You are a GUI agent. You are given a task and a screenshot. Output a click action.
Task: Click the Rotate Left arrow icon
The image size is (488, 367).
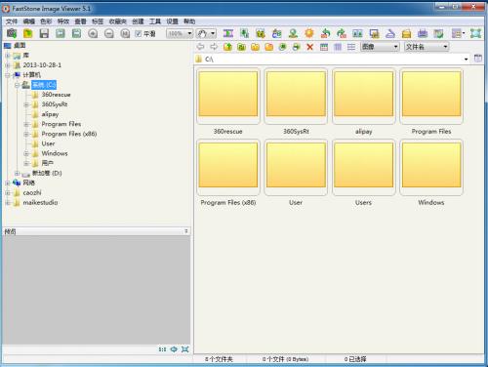coord(325,33)
